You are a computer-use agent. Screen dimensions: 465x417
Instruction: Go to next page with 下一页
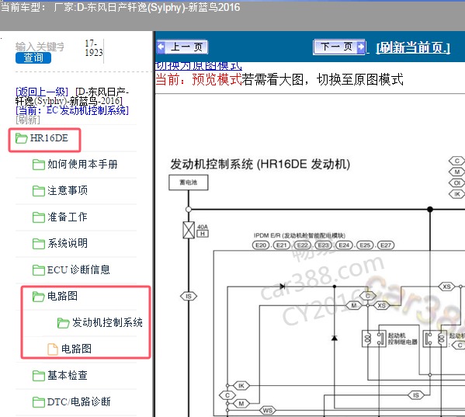pos(339,47)
